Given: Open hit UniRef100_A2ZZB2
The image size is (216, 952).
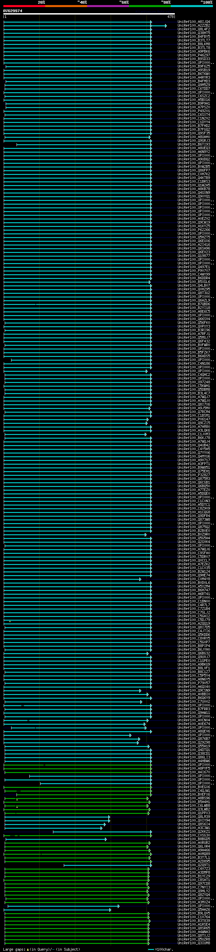Looking at the screenshot, I should 194,26.
